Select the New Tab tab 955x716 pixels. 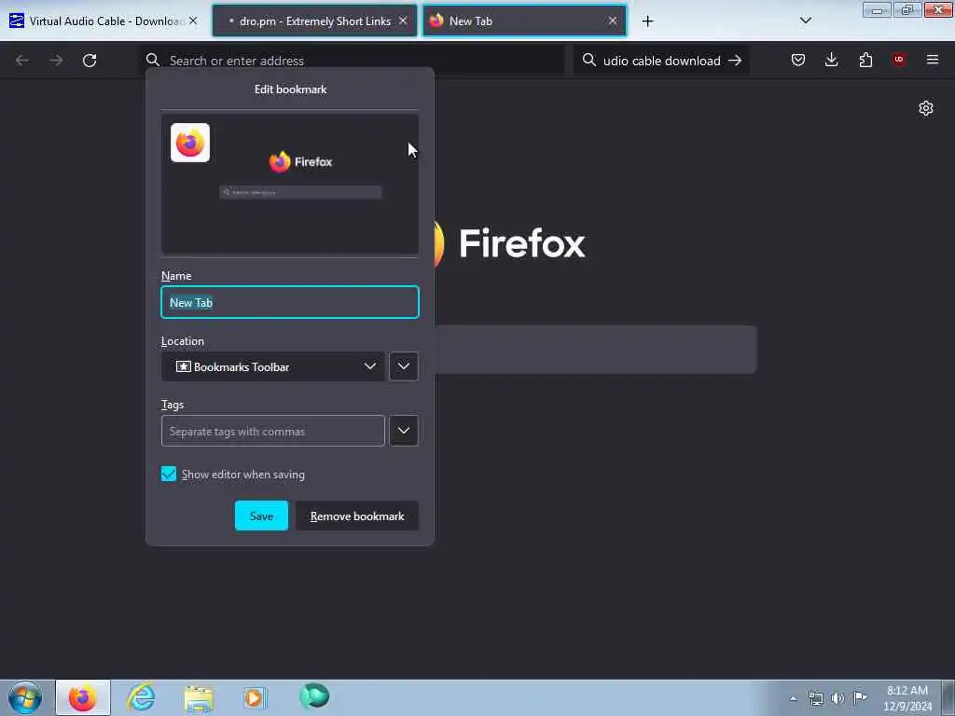(x=524, y=21)
